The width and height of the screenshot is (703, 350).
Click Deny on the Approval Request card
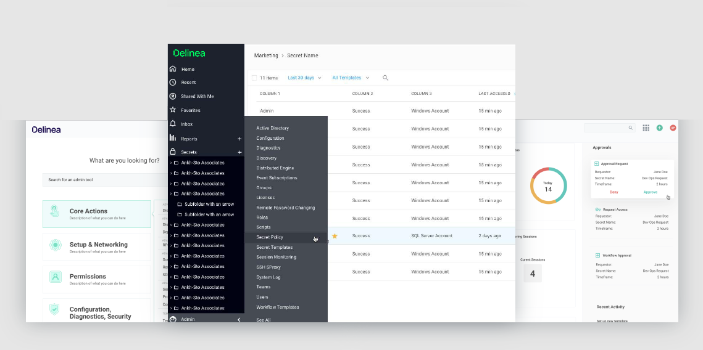click(614, 192)
